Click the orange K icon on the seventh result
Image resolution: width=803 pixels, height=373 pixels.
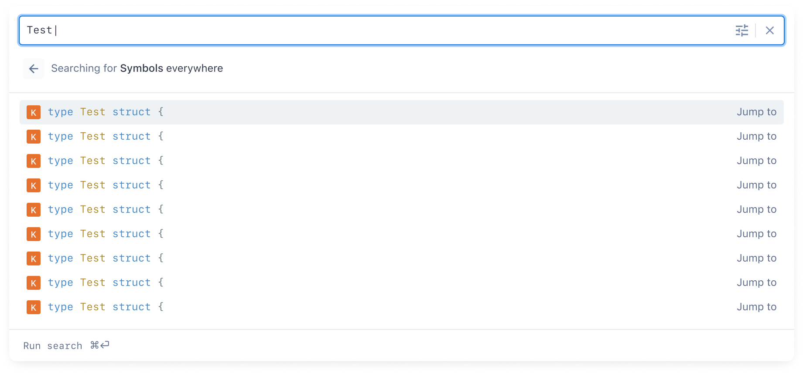pyautogui.click(x=34, y=259)
